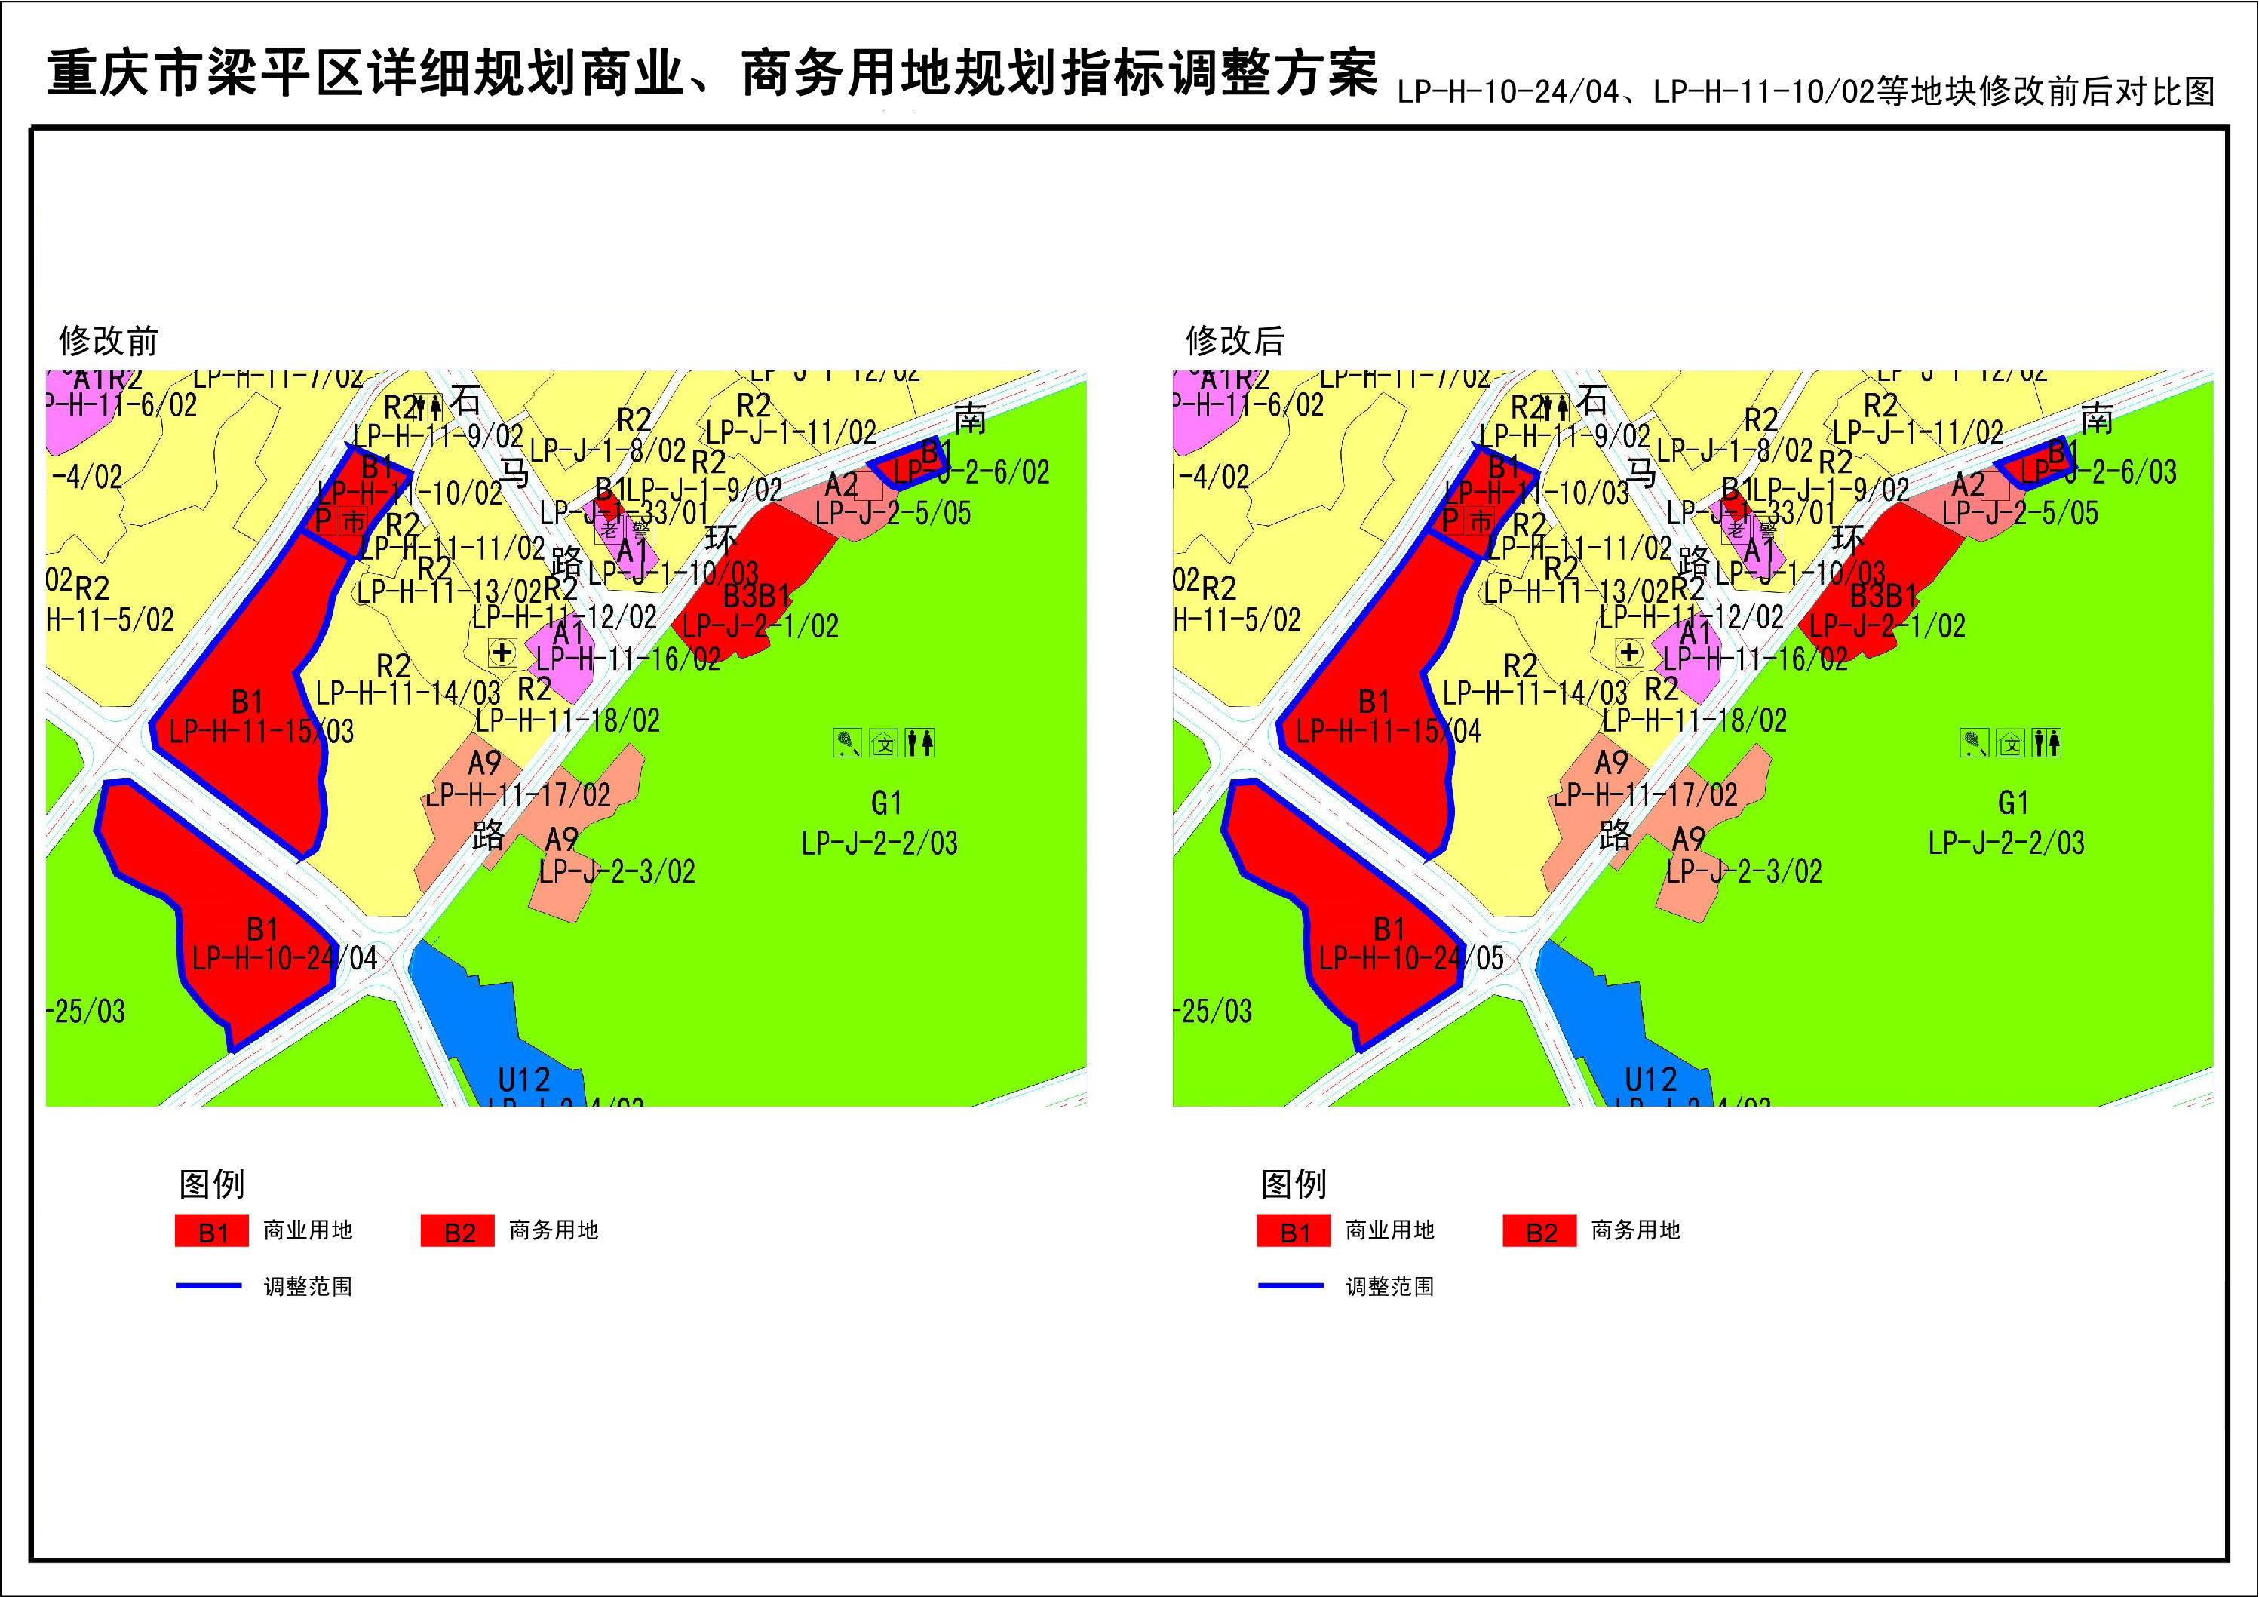Click the hospital cross icon in 修改前 map

point(503,651)
